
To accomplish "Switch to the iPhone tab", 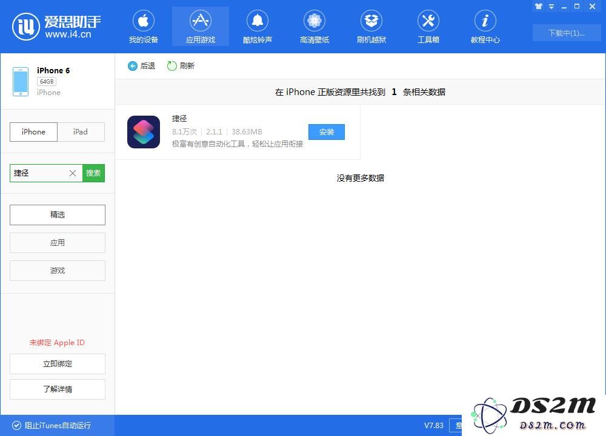I will pos(33,131).
